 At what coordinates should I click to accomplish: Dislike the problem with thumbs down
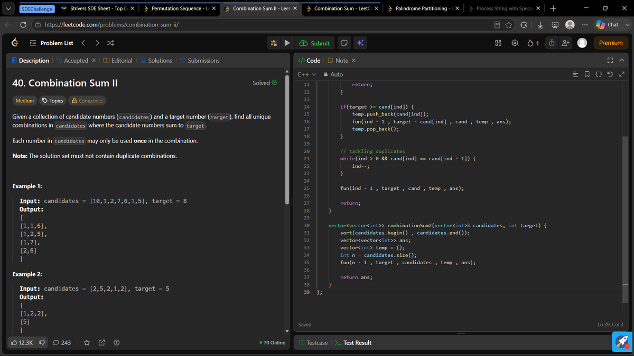tap(42, 343)
